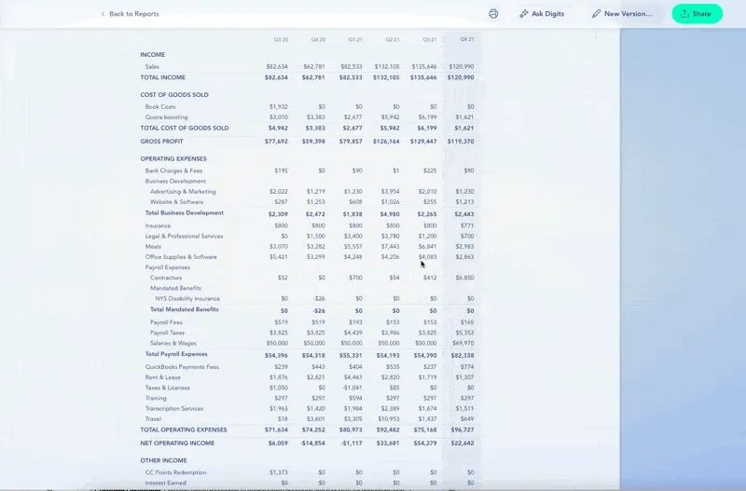Click Q2 21 Travel value $10,953

pyautogui.click(x=389, y=419)
